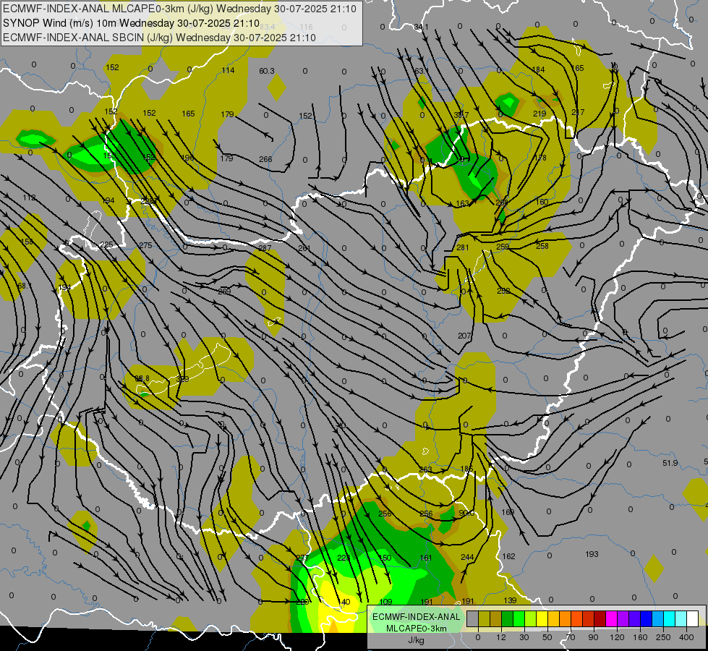708x651 pixels.
Task: Click the map value '150'
Action: coord(385,558)
